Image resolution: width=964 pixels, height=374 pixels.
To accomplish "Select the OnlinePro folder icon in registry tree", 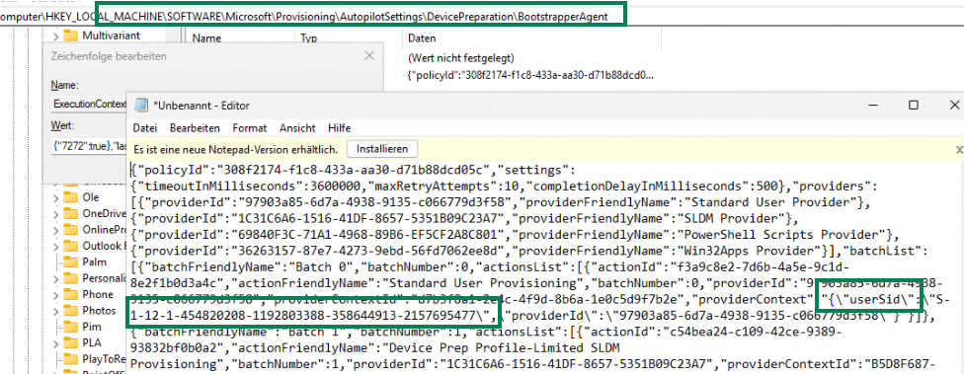I will [71, 230].
